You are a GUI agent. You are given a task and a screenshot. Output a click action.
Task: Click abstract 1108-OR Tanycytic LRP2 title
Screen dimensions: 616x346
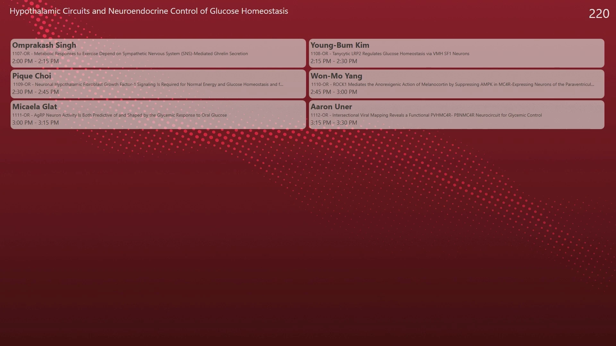(x=390, y=54)
